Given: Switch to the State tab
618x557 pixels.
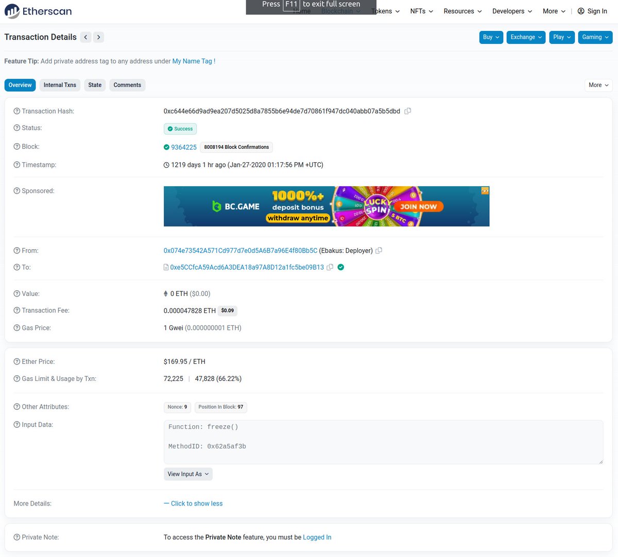Looking at the screenshot, I should point(95,85).
